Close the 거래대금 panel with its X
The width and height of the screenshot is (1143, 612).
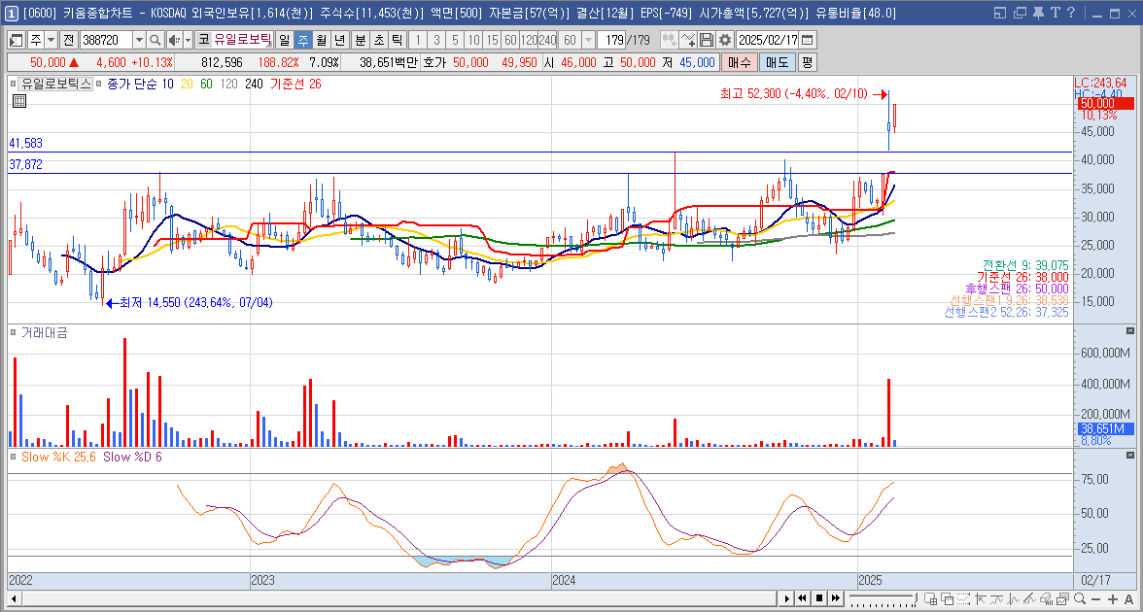(x=1129, y=331)
